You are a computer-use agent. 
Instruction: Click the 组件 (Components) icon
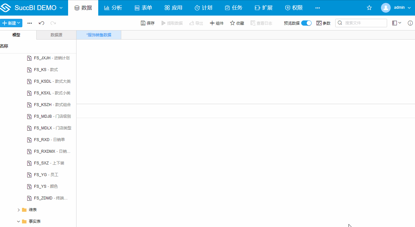point(212,23)
